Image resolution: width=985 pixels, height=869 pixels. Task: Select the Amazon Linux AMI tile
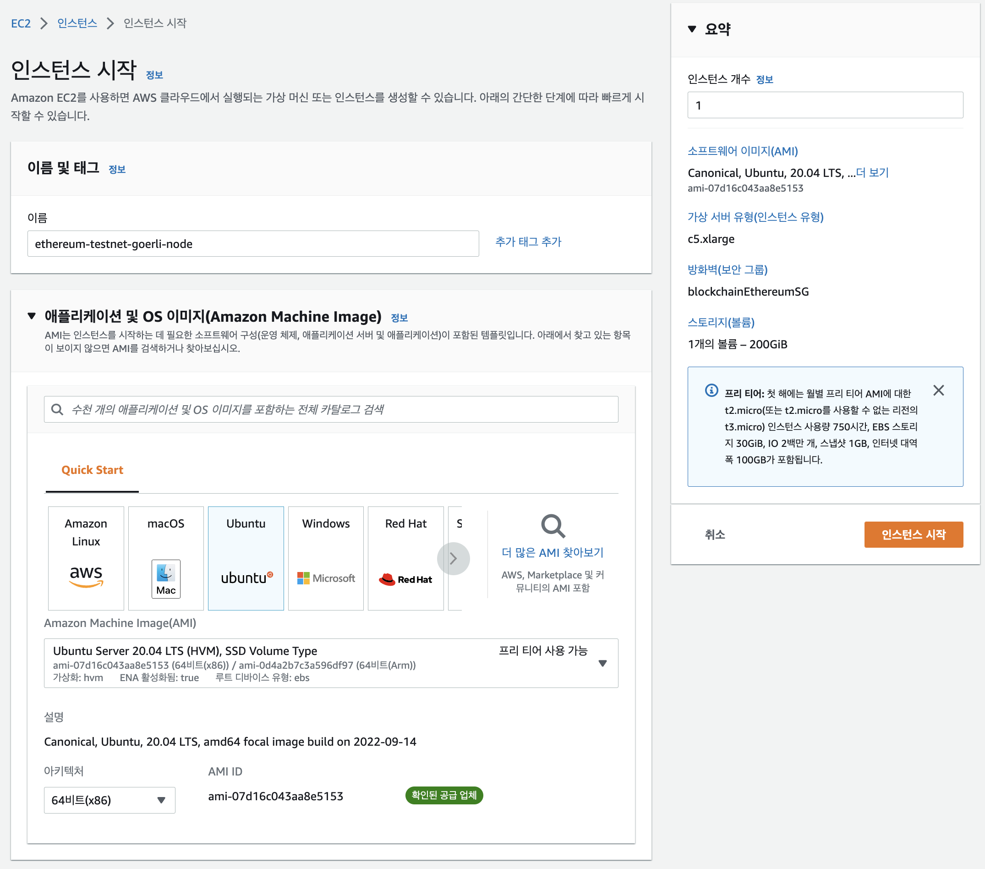[x=86, y=558]
